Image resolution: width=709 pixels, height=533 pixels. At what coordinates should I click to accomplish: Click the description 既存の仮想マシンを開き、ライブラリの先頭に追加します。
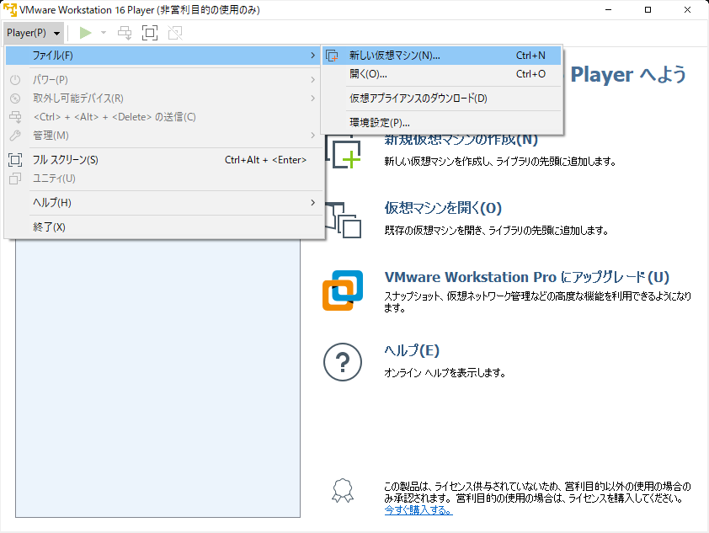tap(497, 231)
